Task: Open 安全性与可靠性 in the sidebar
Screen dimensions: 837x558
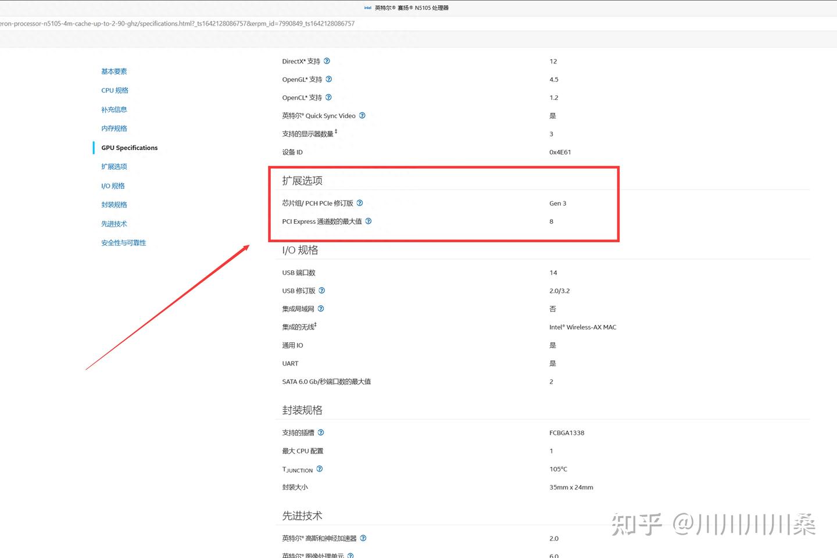Action: point(124,243)
